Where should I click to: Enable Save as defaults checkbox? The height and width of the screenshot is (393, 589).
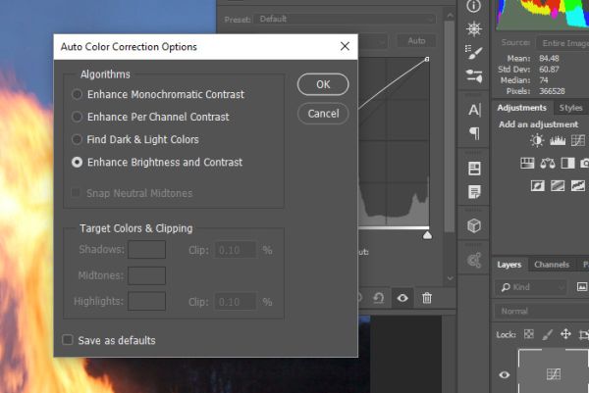[68, 341]
